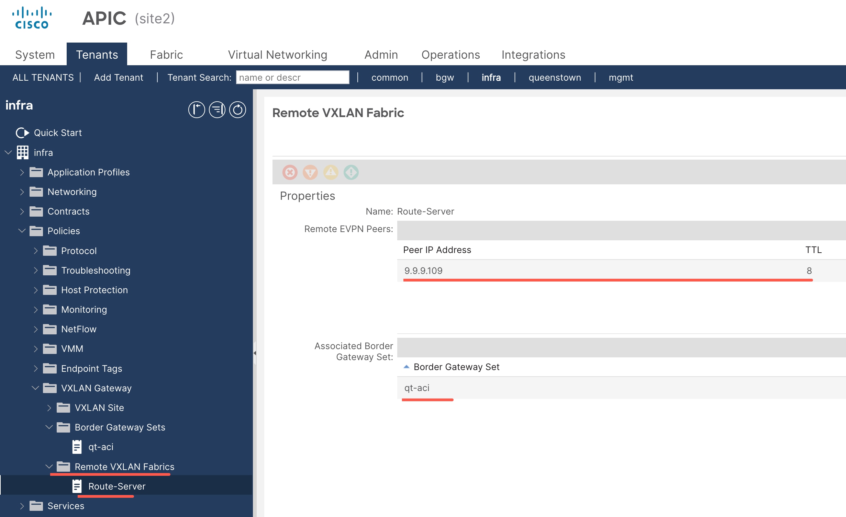Open Quick Start in the tree
The width and height of the screenshot is (846, 517).
click(x=58, y=133)
